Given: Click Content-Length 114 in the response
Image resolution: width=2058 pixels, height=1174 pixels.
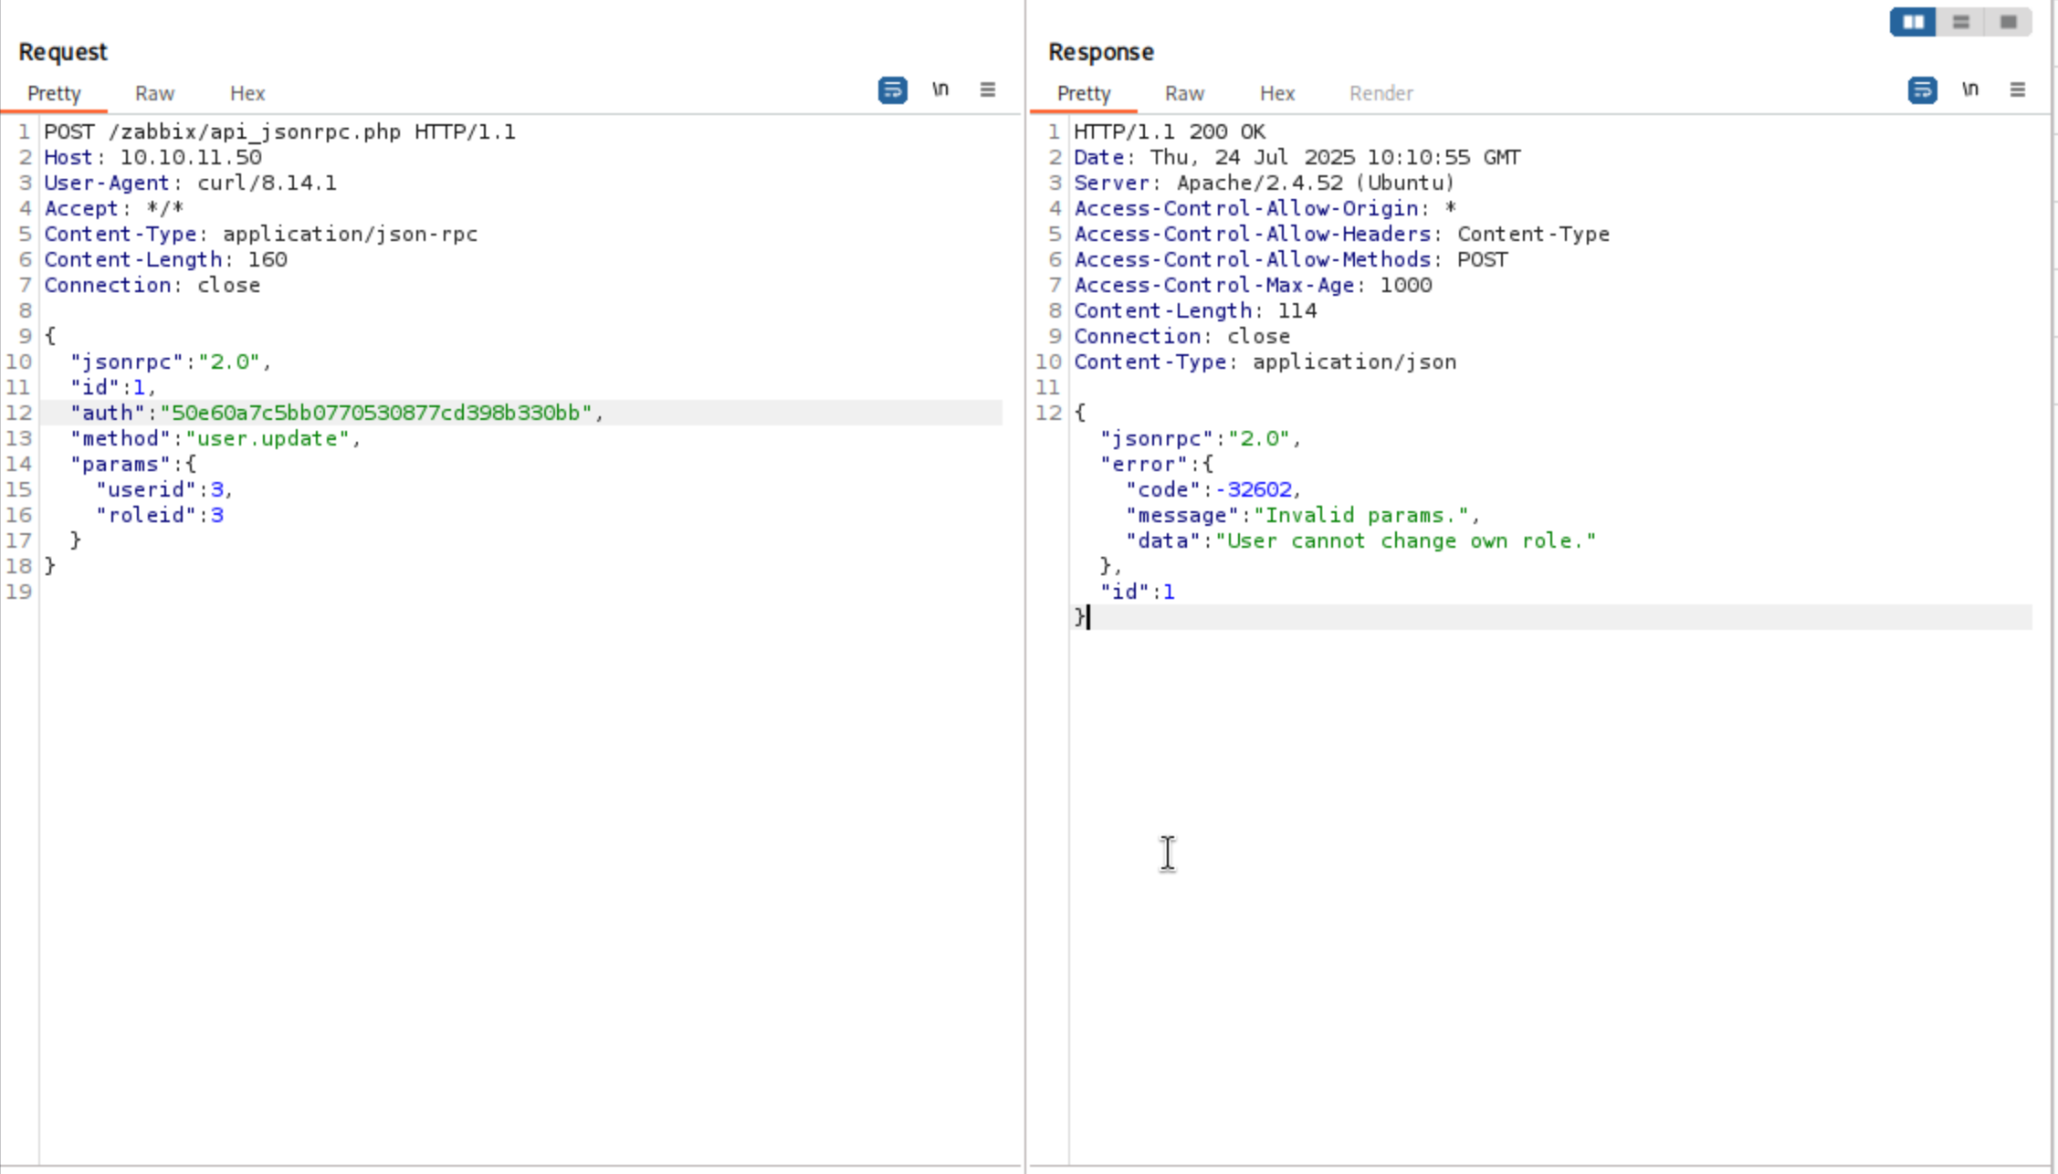Looking at the screenshot, I should 1195,310.
